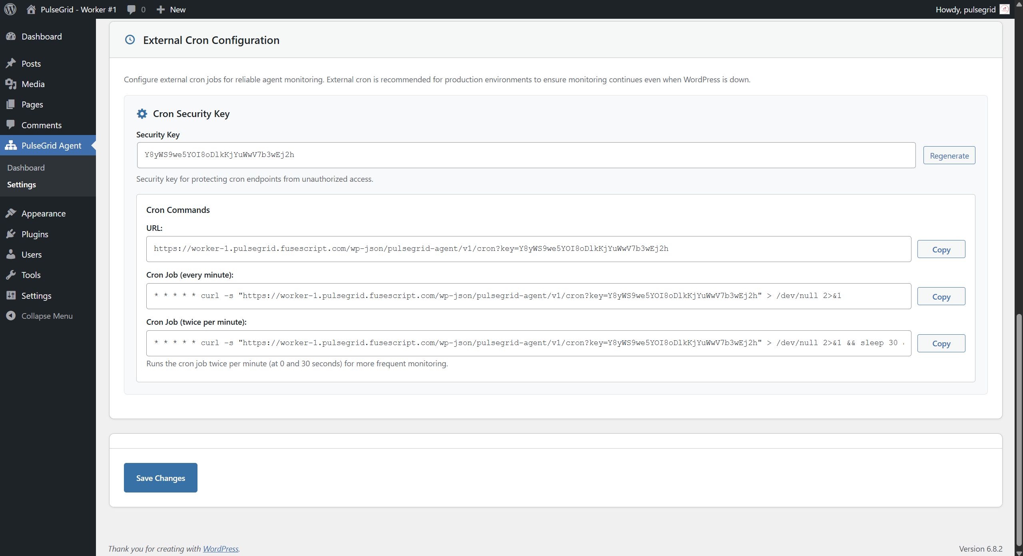Open the WordPress footer link
This screenshot has width=1023, height=556.
click(220, 549)
